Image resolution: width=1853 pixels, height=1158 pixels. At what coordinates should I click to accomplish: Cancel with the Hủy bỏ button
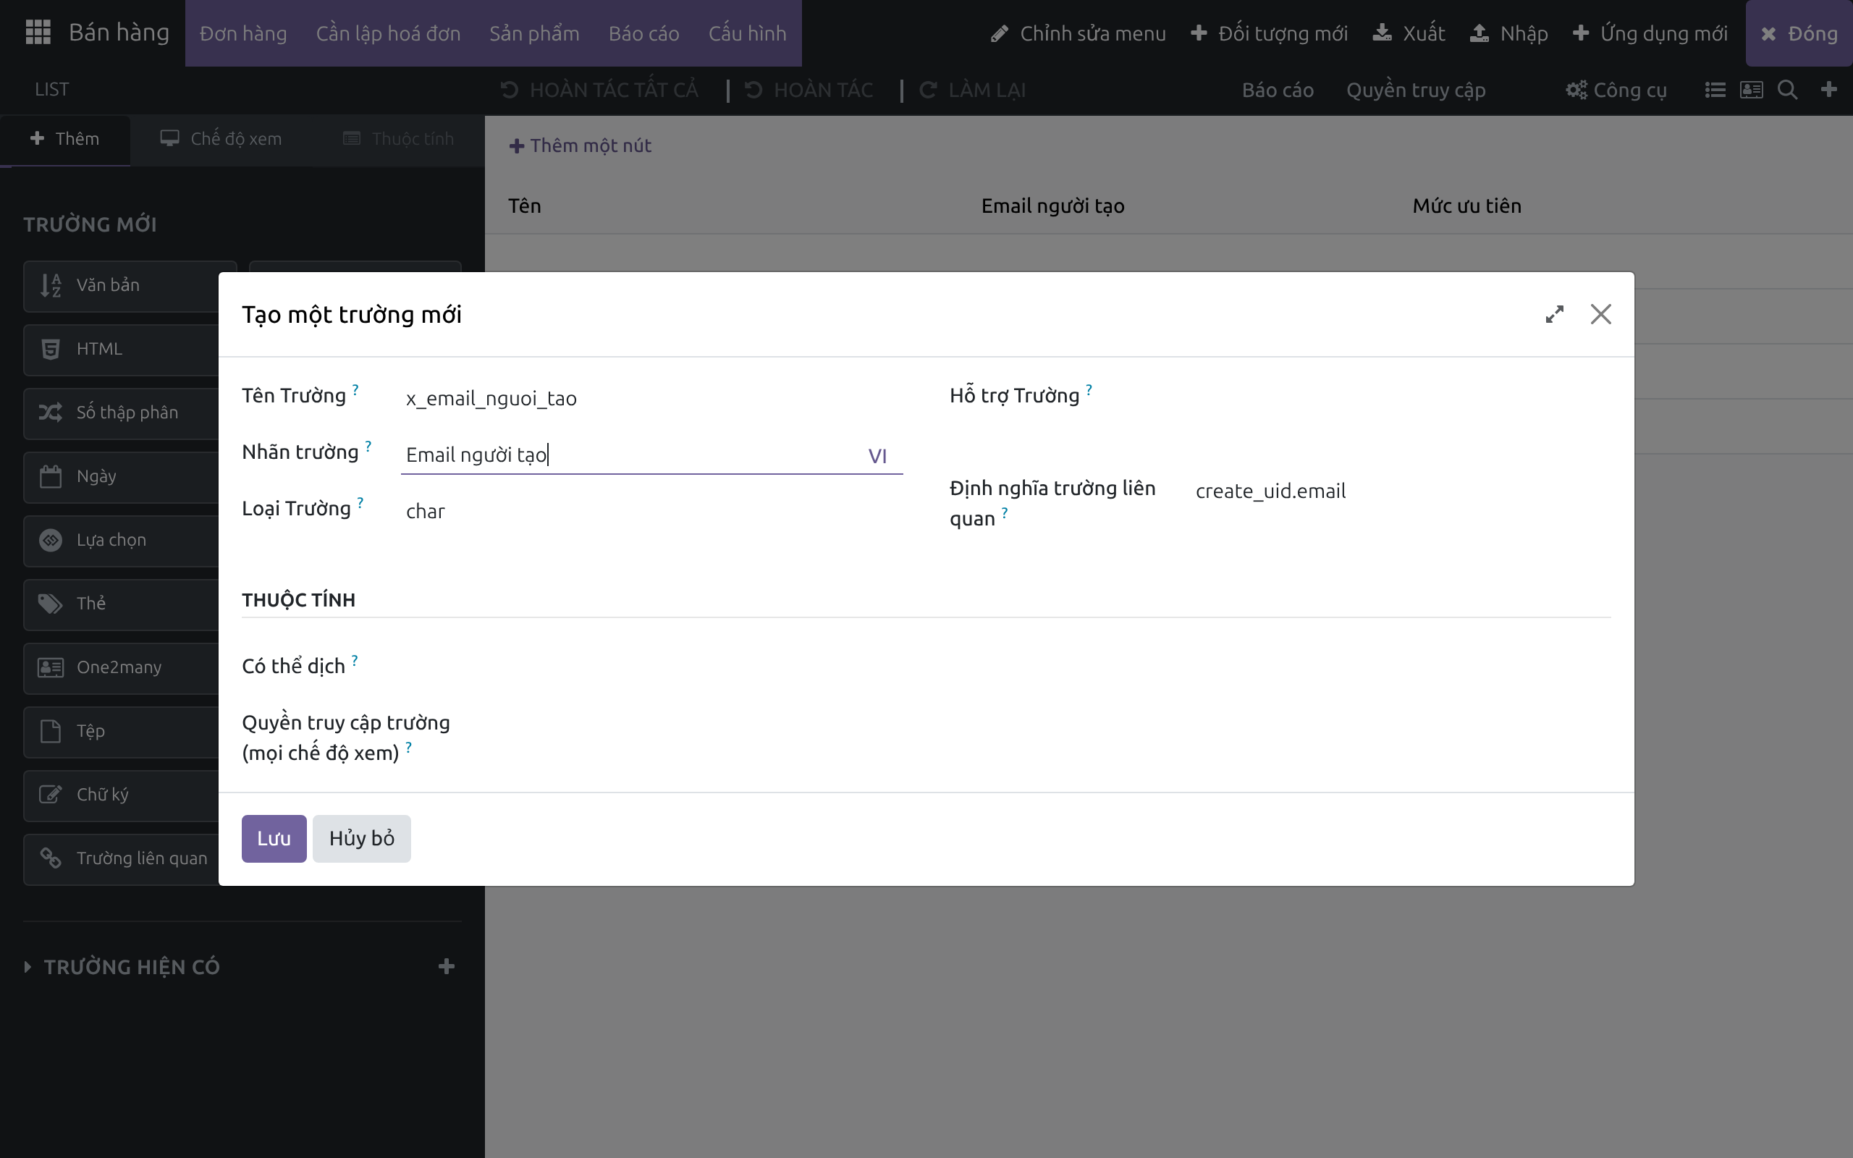coord(361,839)
